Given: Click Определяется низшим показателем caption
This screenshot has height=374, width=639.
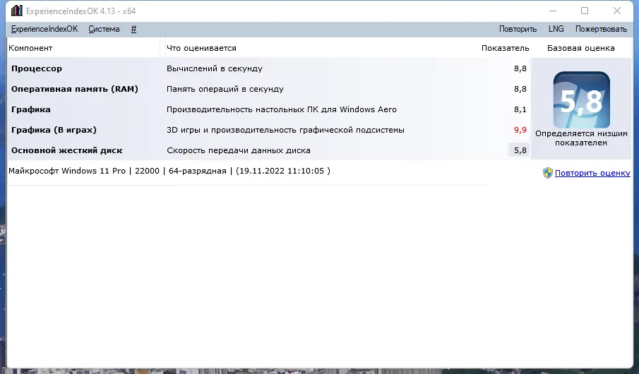Looking at the screenshot, I should [581, 138].
